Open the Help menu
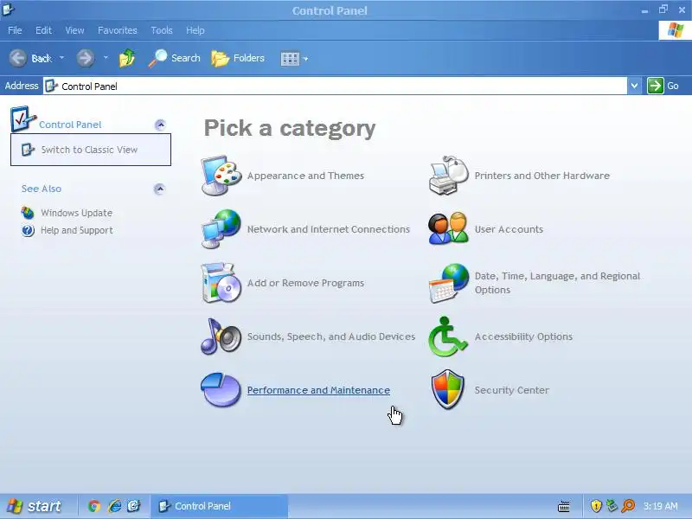This screenshot has width=692, height=519. tap(195, 30)
